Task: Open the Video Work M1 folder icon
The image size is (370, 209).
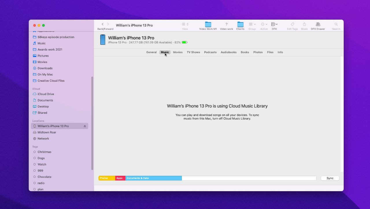Action: coord(208,25)
